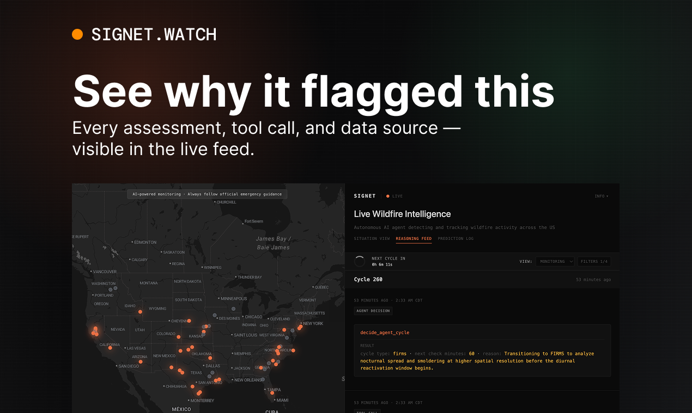Click the fire marker near Tampa
This screenshot has height=413, width=692.
tap(272, 393)
